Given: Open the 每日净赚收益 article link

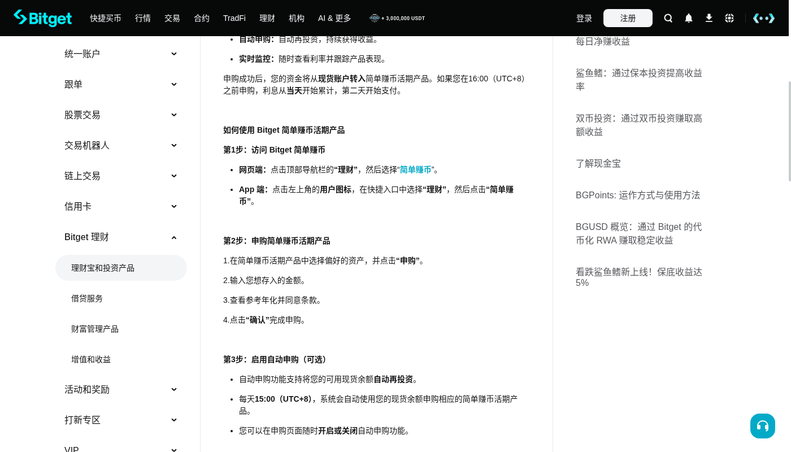Looking at the screenshot, I should (603, 41).
